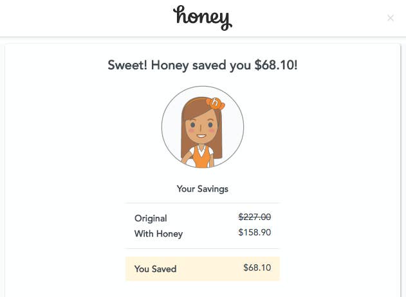Click the "With Honey" row label
406x297 pixels.
point(158,233)
